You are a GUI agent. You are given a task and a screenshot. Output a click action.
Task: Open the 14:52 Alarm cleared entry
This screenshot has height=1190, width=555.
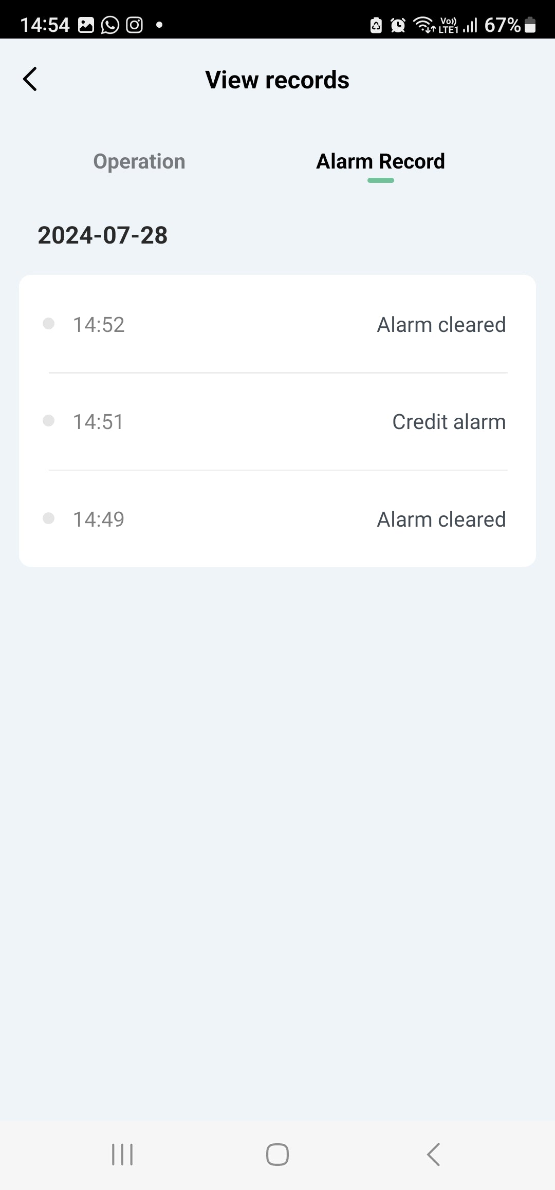(x=277, y=324)
